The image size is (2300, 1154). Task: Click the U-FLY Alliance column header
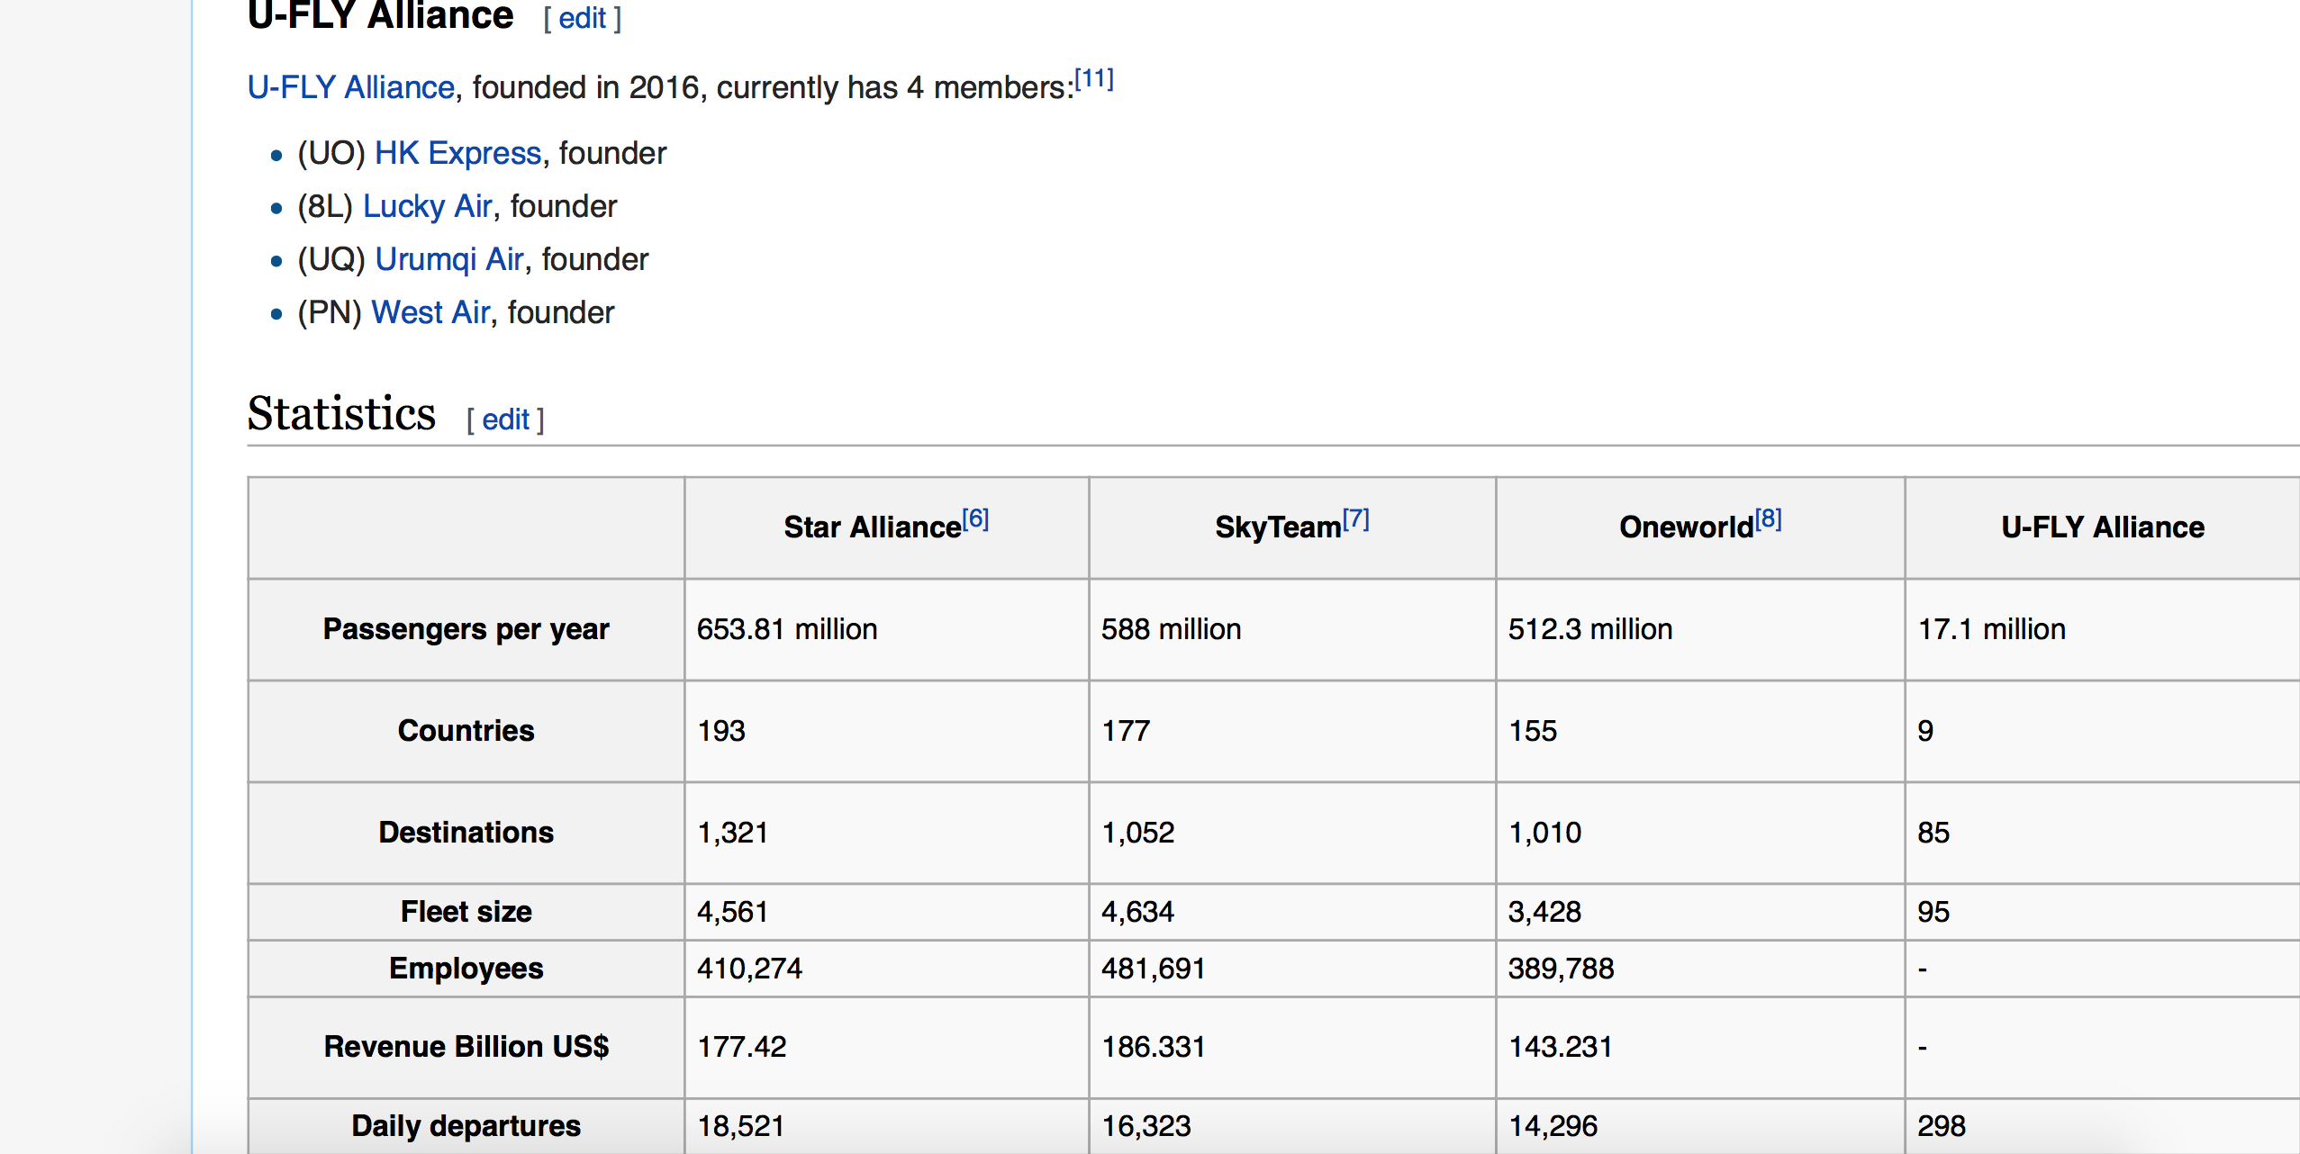2102,527
